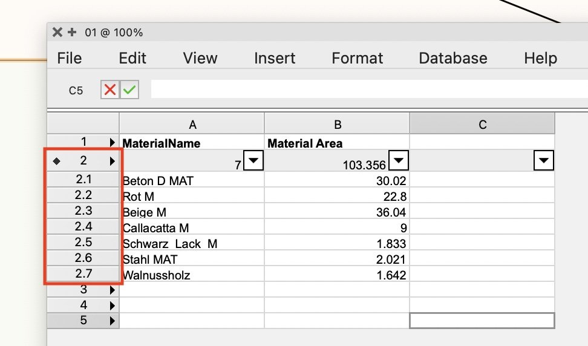Open the Format menu
Image resolution: width=588 pixels, height=346 pixels.
pos(357,58)
